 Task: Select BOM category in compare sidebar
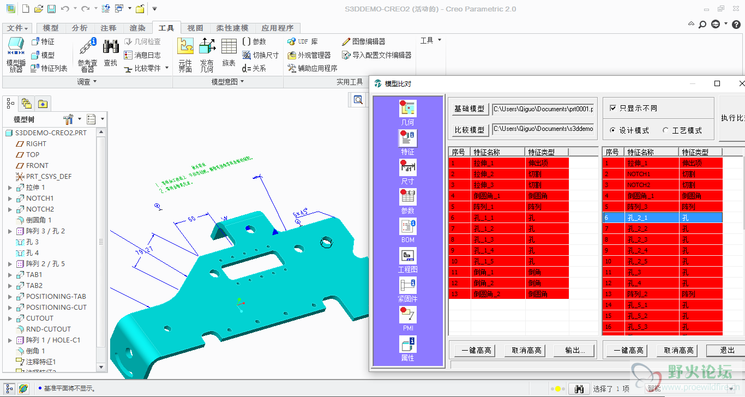tap(407, 231)
